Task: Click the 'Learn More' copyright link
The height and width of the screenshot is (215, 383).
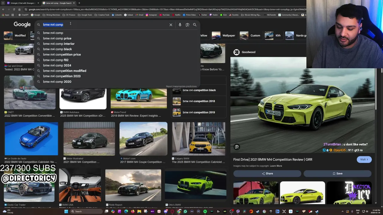Action: pos(276,166)
